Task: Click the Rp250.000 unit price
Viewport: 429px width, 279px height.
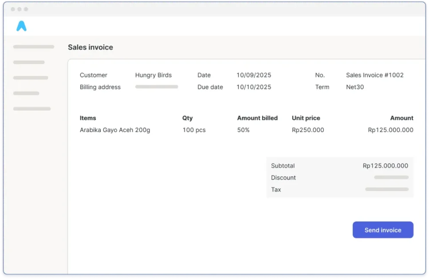Action: pos(307,130)
